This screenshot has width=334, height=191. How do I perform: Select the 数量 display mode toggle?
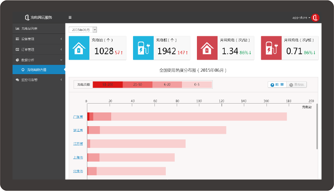coord(277,85)
